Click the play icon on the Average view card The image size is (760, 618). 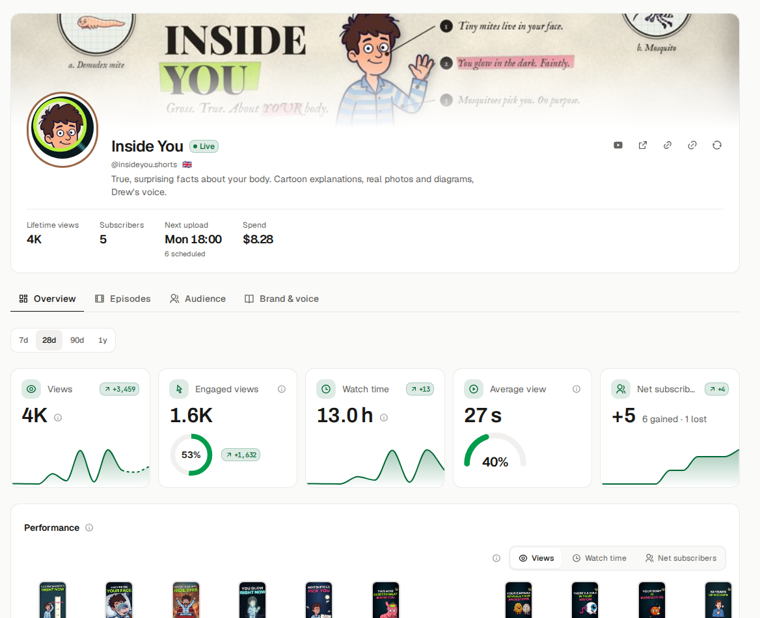click(474, 389)
